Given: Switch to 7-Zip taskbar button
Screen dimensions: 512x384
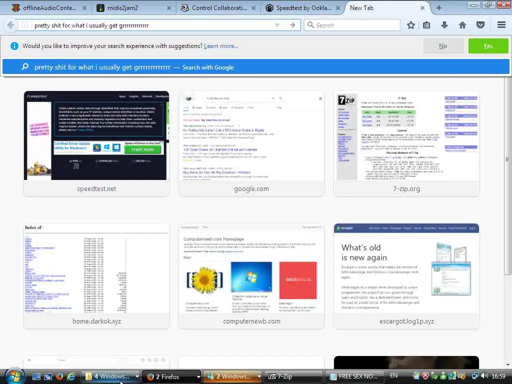Looking at the screenshot, I should [293, 376].
